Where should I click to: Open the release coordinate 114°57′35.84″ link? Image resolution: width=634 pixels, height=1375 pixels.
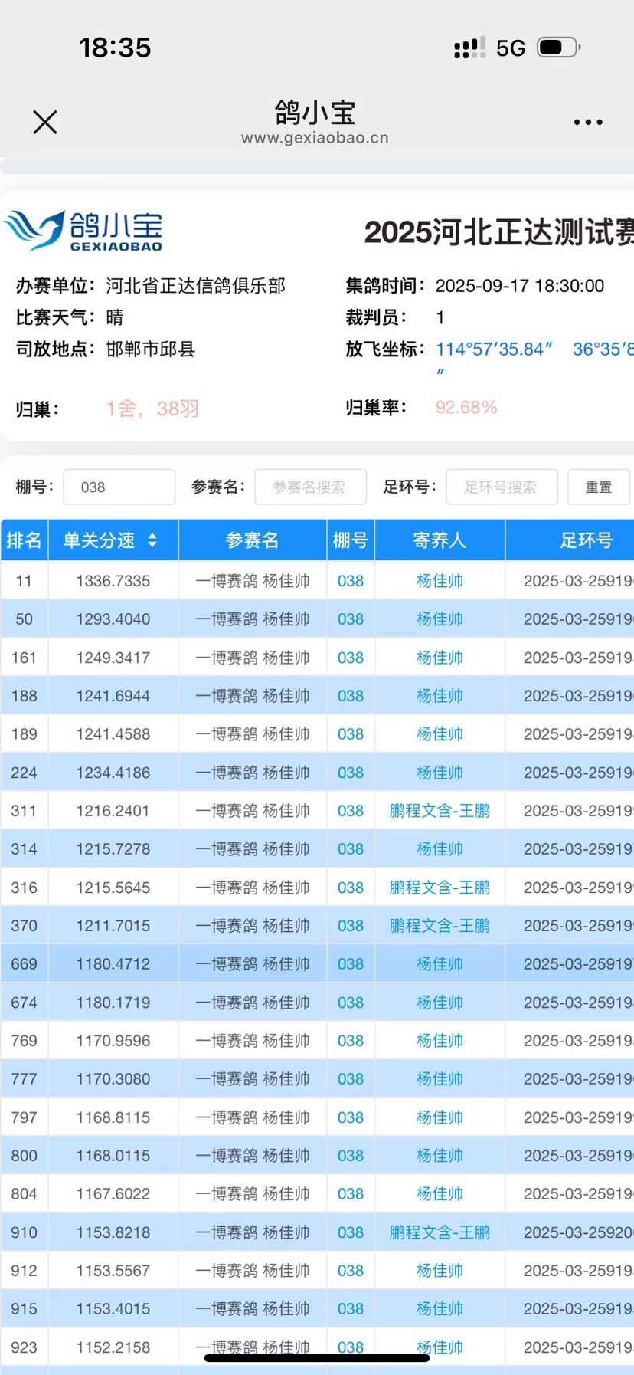coord(494,349)
